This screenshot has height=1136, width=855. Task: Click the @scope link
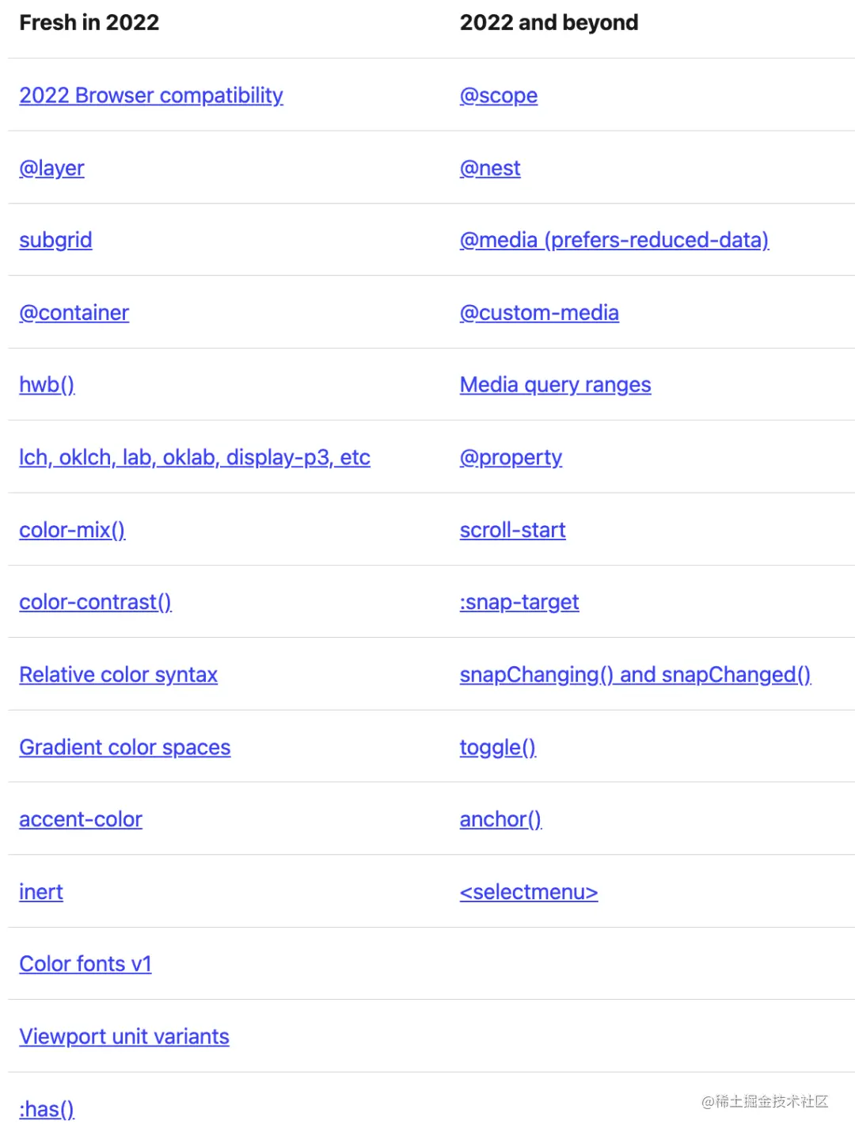pyautogui.click(x=499, y=96)
